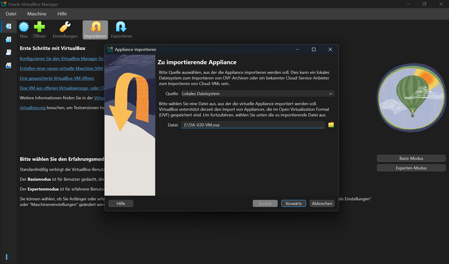The image size is (449, 264).
Task: Select the first icon in the left sidebar
Action: point(8,26)
